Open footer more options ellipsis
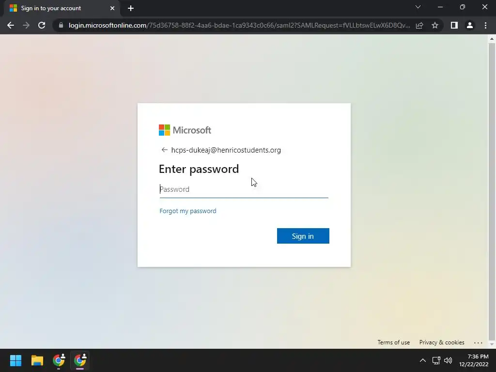 coord(478,342)
